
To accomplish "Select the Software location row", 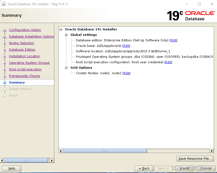I will (x=123, y=51).
